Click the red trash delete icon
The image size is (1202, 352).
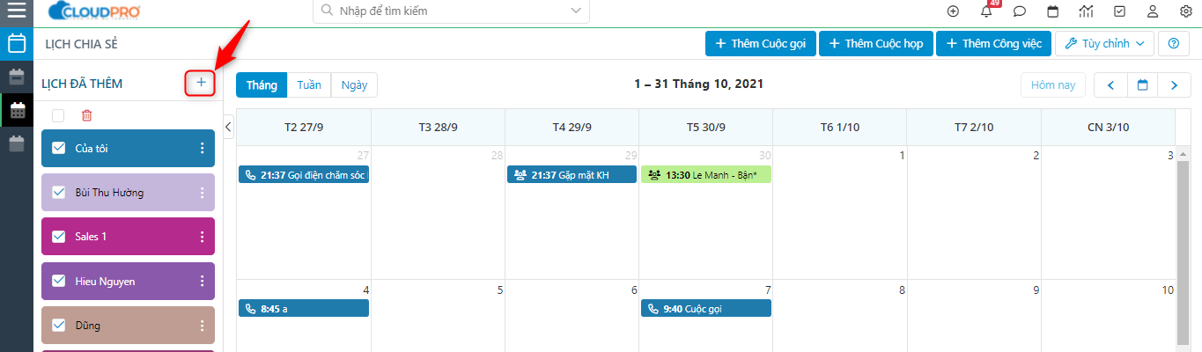click(86, 115)
